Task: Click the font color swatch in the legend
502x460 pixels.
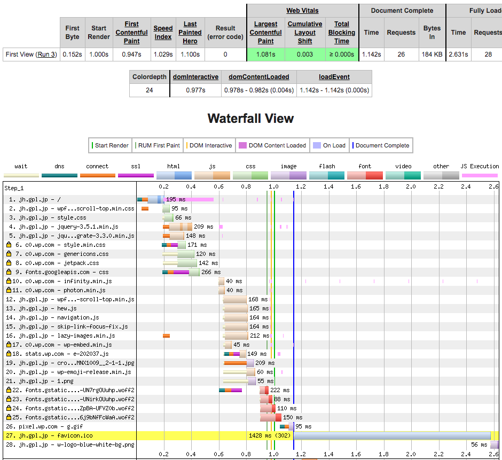Action: coord(365,175)
